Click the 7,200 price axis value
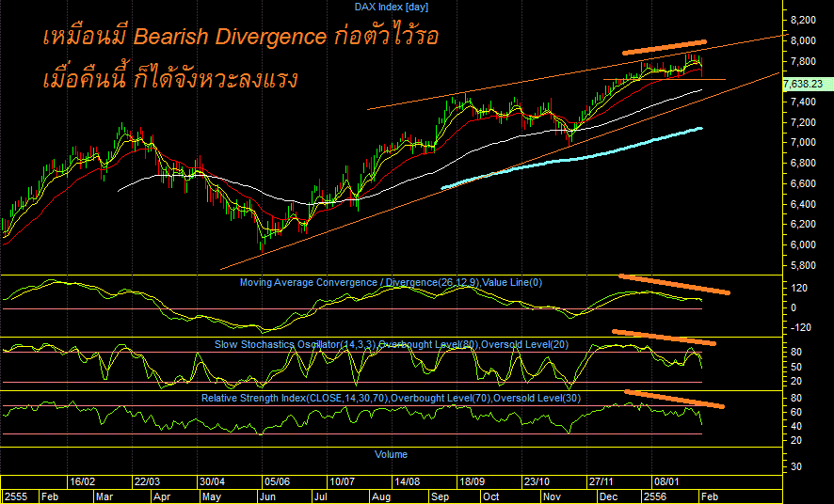 coord(803,122)
